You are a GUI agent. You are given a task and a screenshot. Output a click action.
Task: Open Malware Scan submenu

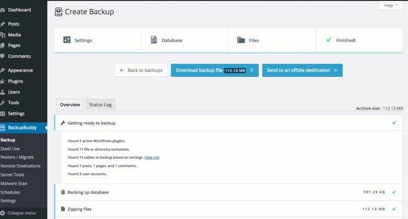14,184
